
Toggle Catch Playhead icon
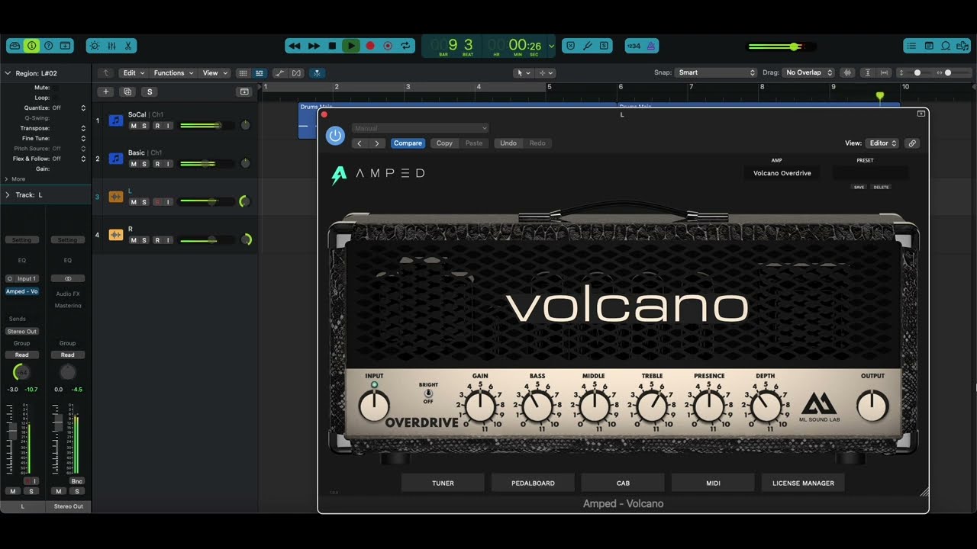click(x=317, y=72)
